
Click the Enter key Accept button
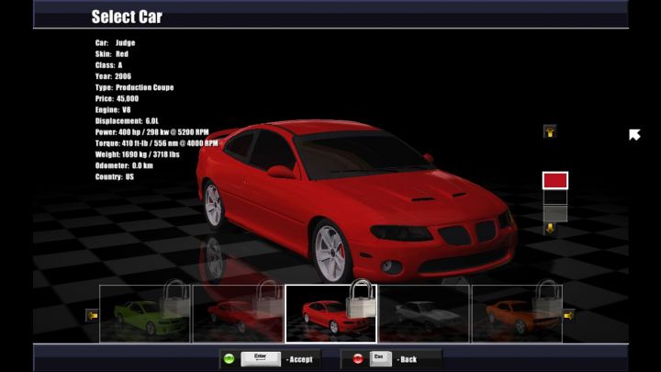[x=260, y=359]
